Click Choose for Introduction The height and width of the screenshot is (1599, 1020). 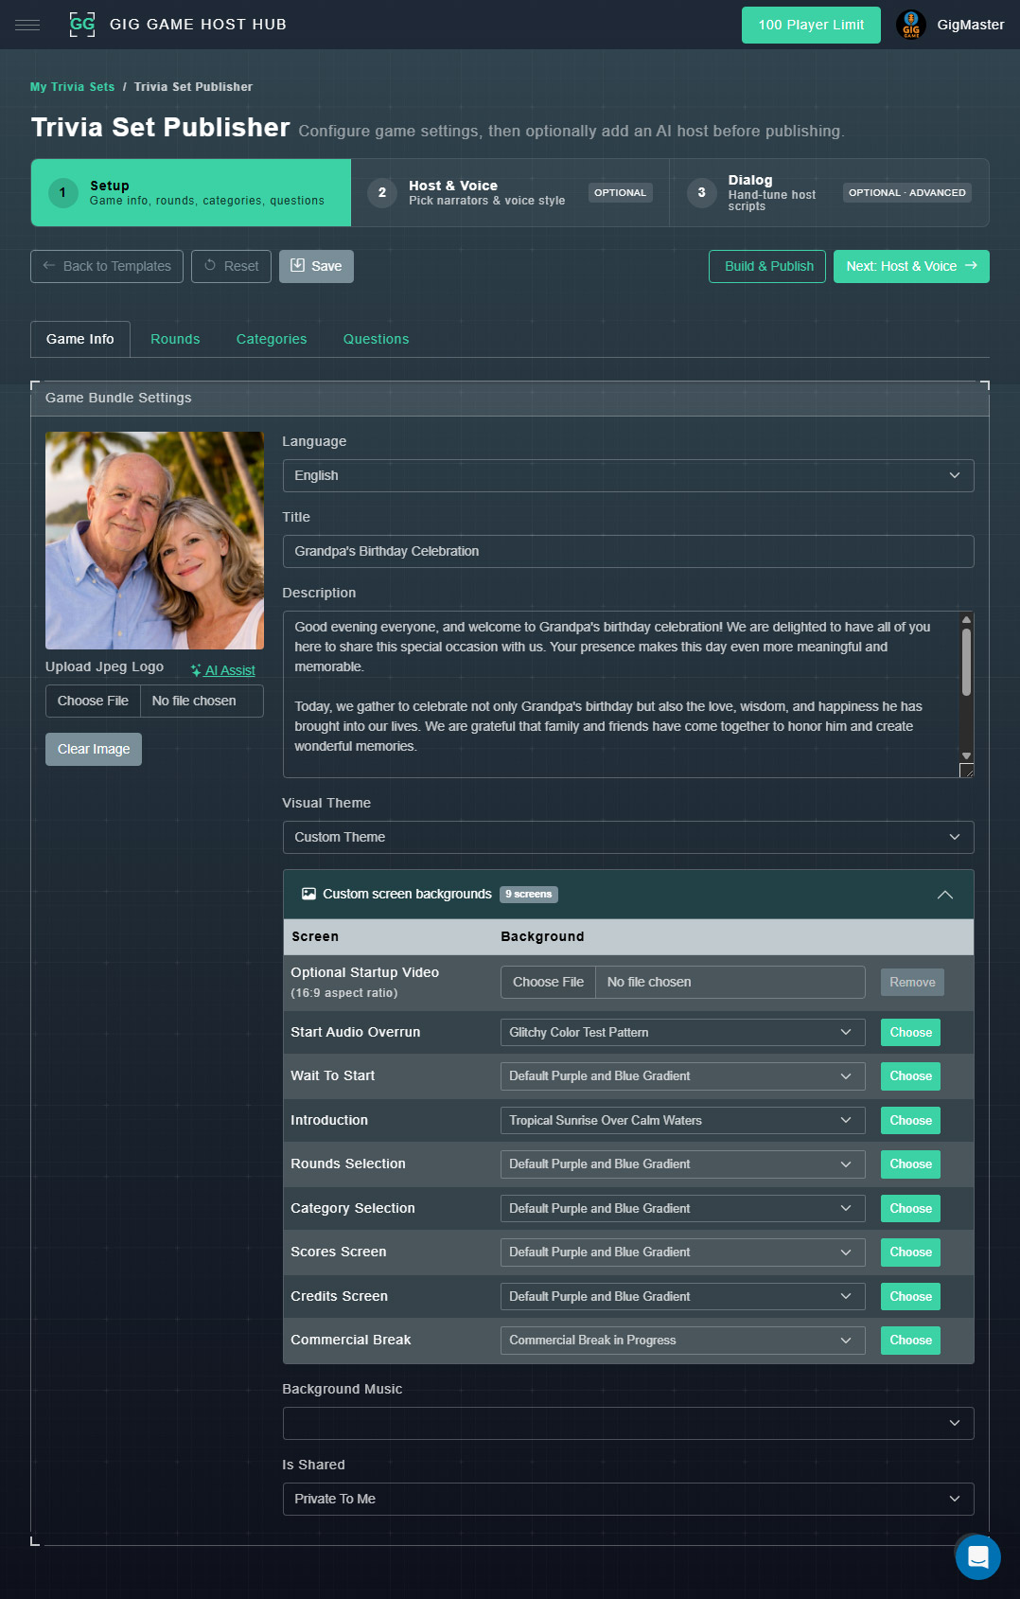point(910,1120)
